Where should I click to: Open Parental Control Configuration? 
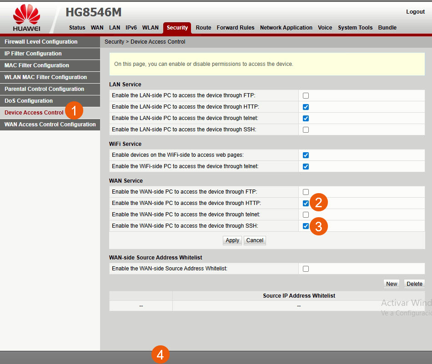[44, 89]
